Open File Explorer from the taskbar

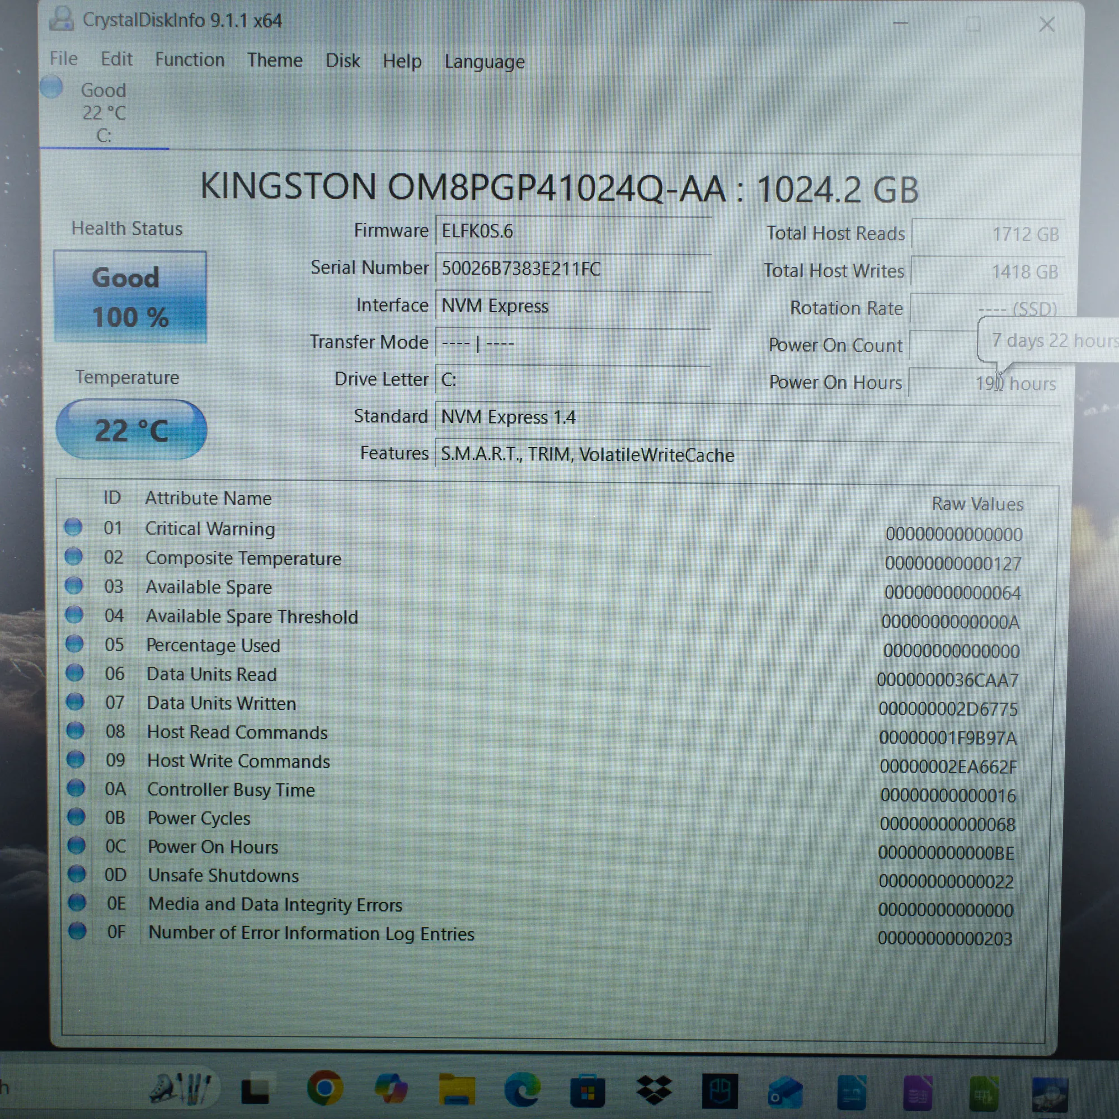[x=457, y=1089]
